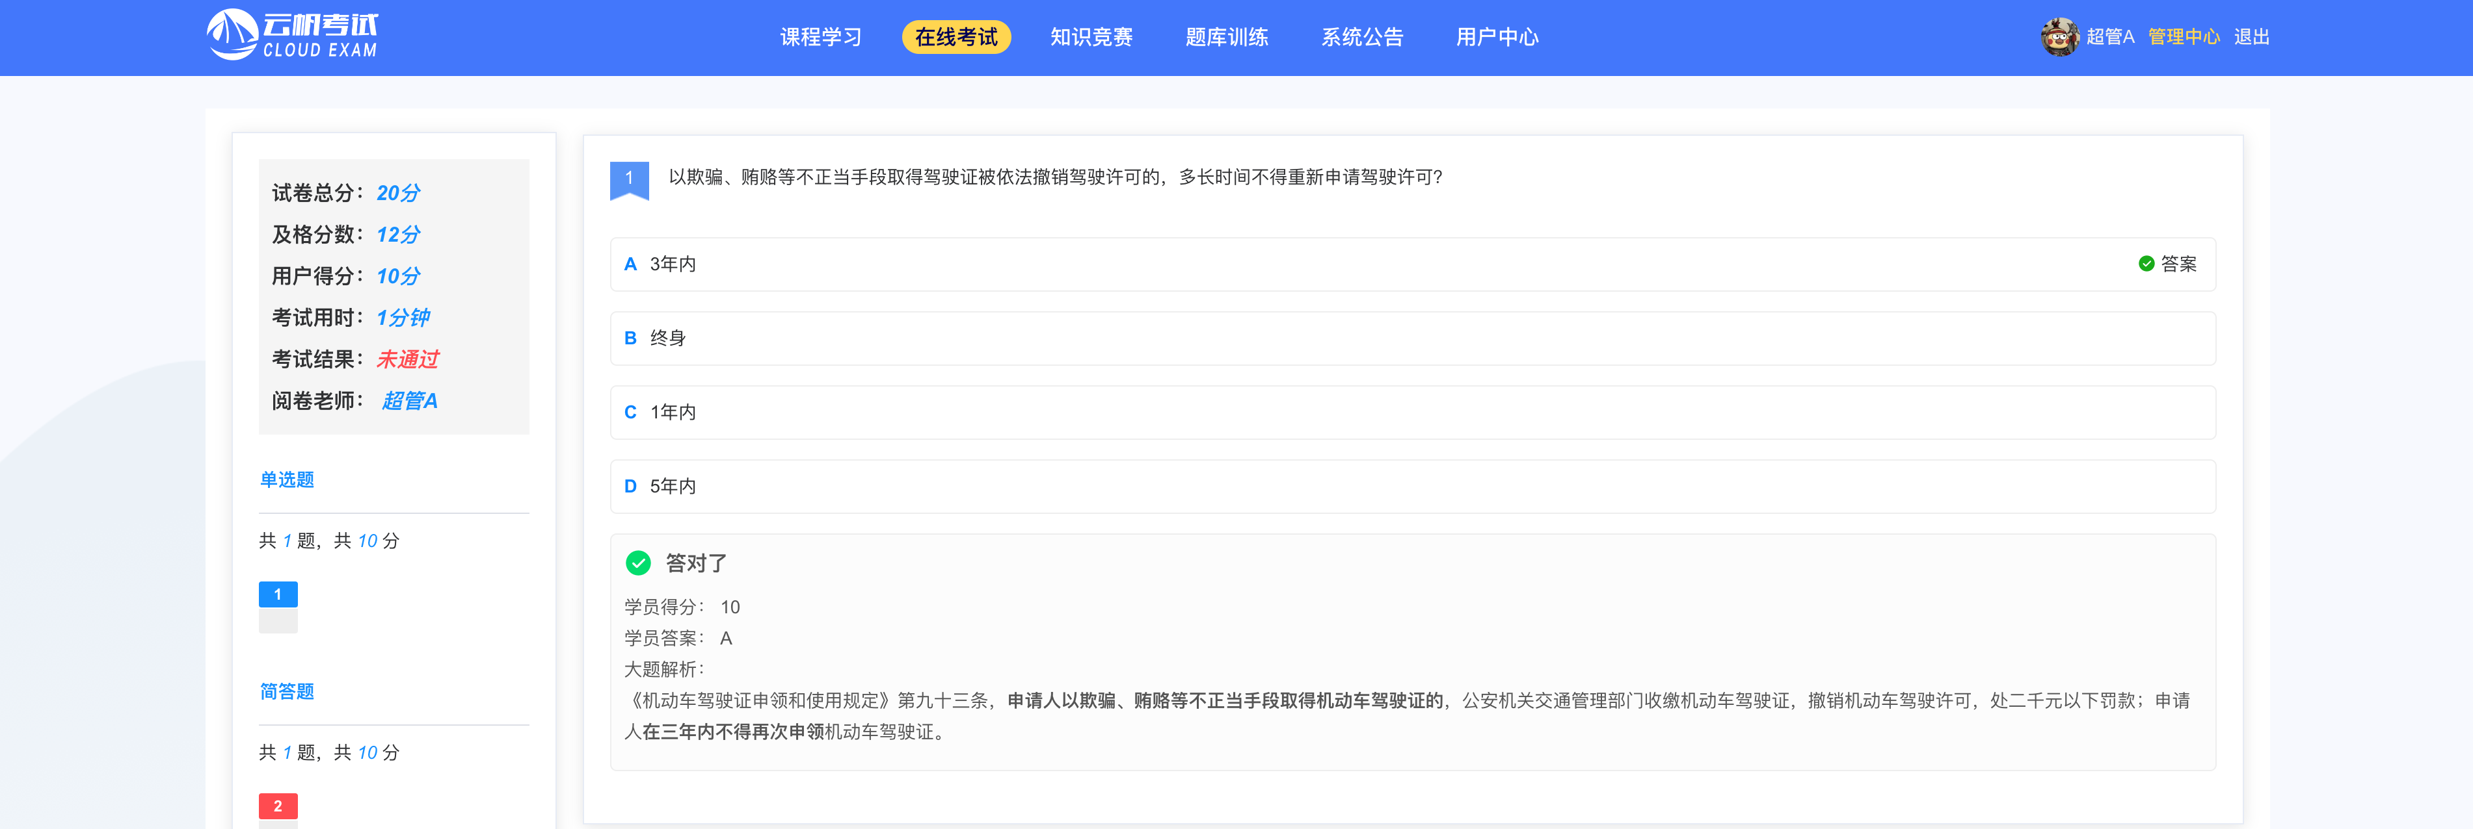Click the 考试用时 1分钟 value

[x=403, y=317]
